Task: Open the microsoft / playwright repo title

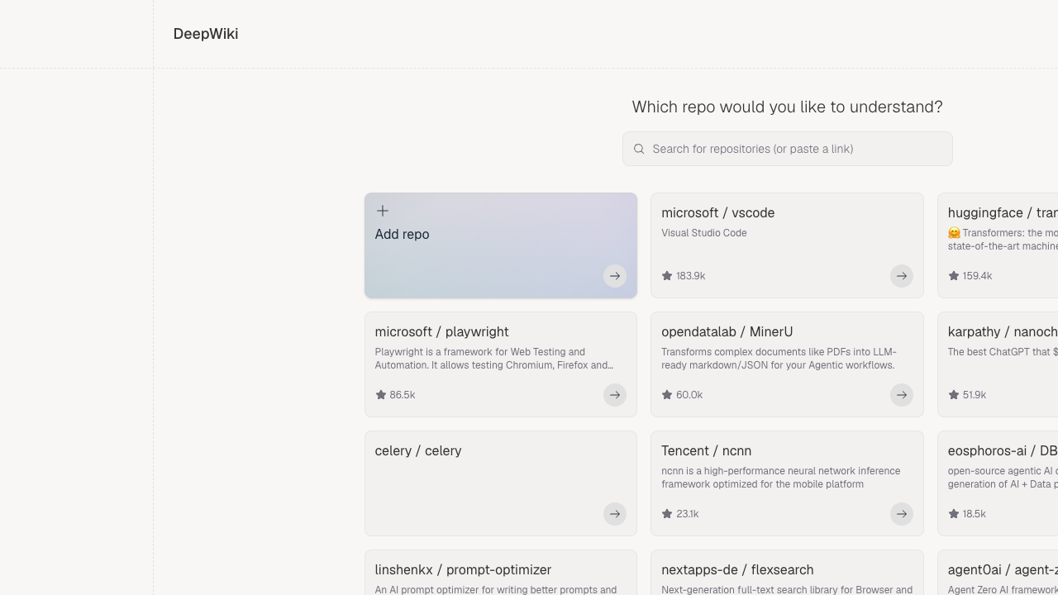Action: [442, 332]
